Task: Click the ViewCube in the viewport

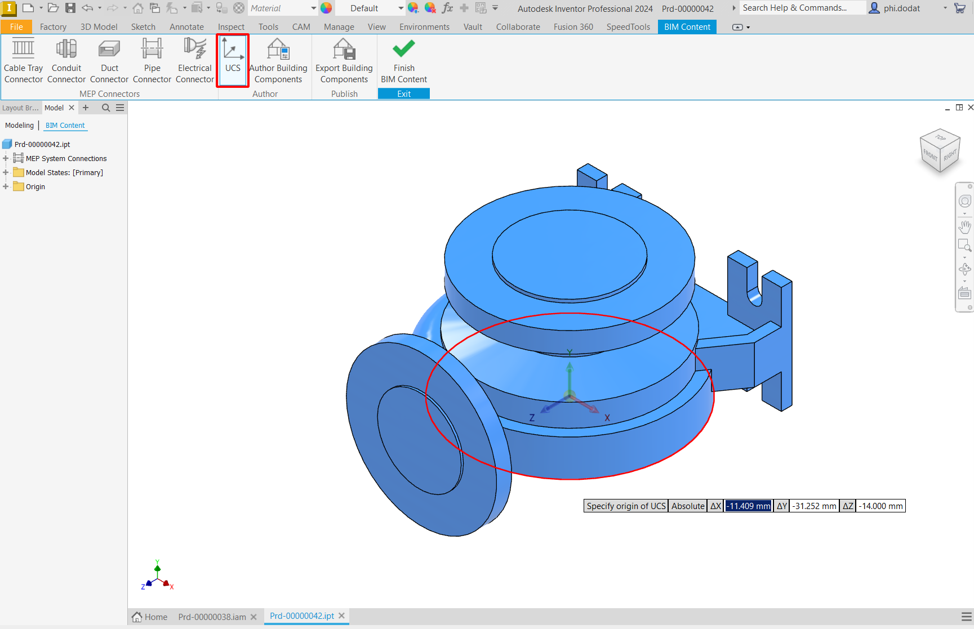Action: [940, 150]
